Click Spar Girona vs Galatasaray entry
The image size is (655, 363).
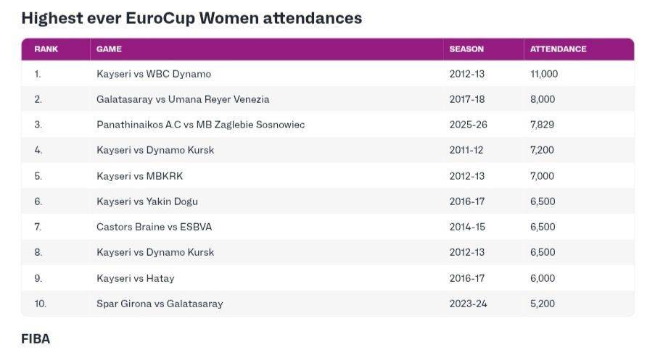[x=160, y=304]
